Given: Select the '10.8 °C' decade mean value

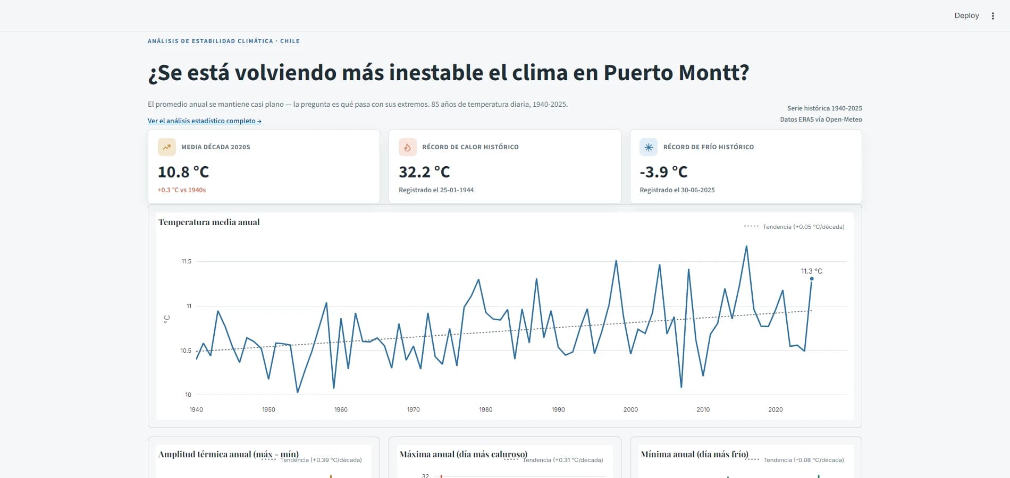Looking at the screenshot, I should click(x=183, y=172).
